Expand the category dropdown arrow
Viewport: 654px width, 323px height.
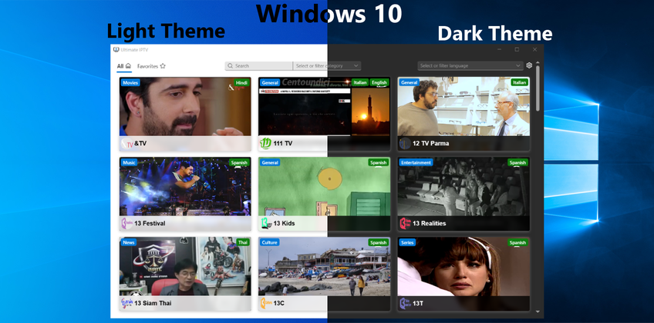coord(356,65)
